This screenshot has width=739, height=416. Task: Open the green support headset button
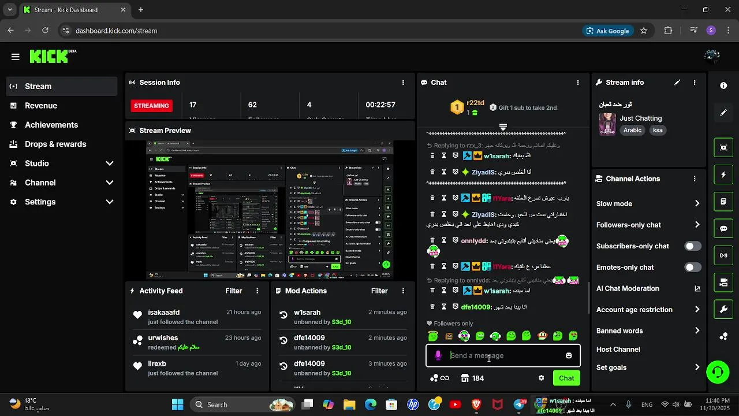tap(718, 372)
